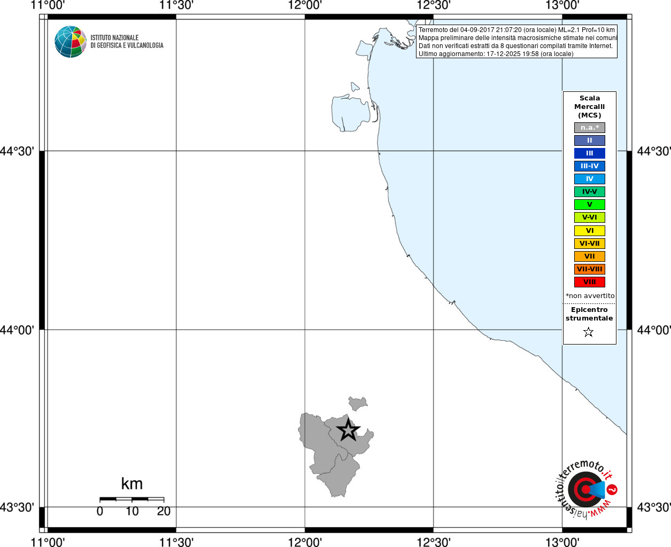Screen dimensions: 671x547
Task: Click the haisentitoilterremoto.it target logo
Action: 587,489
